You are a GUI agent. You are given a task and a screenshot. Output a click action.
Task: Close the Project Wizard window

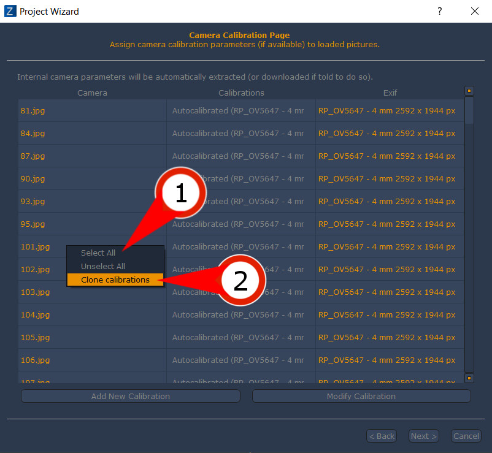[x=474, y=11]
